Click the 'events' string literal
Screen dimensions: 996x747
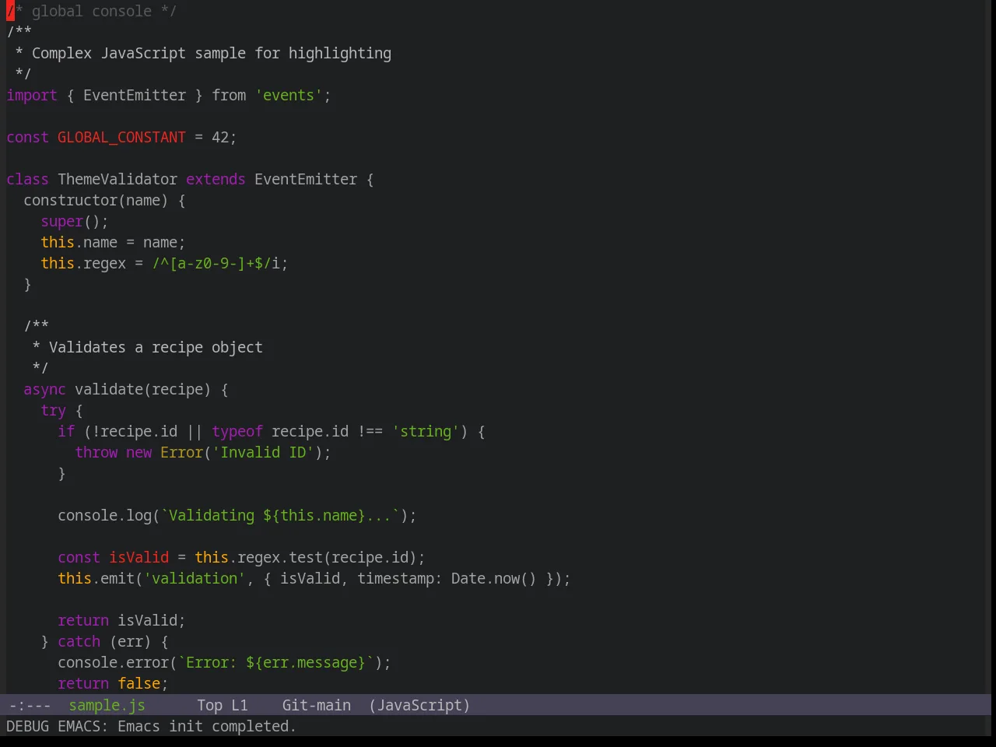point(289,95)
